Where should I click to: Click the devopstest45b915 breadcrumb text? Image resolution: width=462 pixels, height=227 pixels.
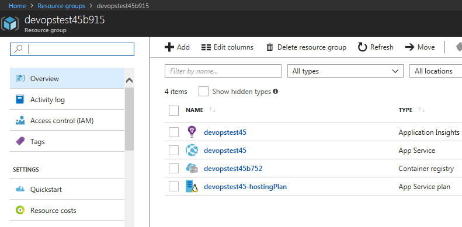123,6
